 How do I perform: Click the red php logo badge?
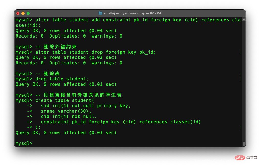point(240,158)
